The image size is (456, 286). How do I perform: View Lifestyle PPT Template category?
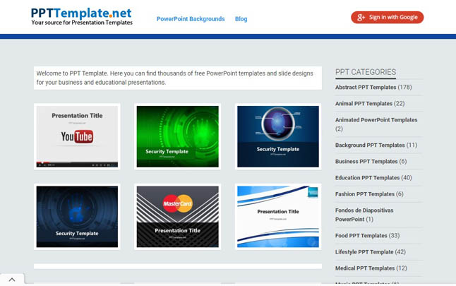point(364,252)
